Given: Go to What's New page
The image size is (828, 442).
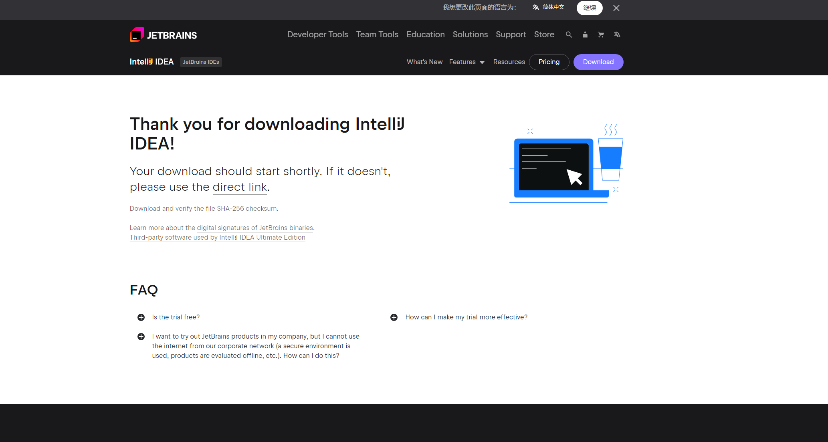Looking at the screenshot, I should 424,62.
